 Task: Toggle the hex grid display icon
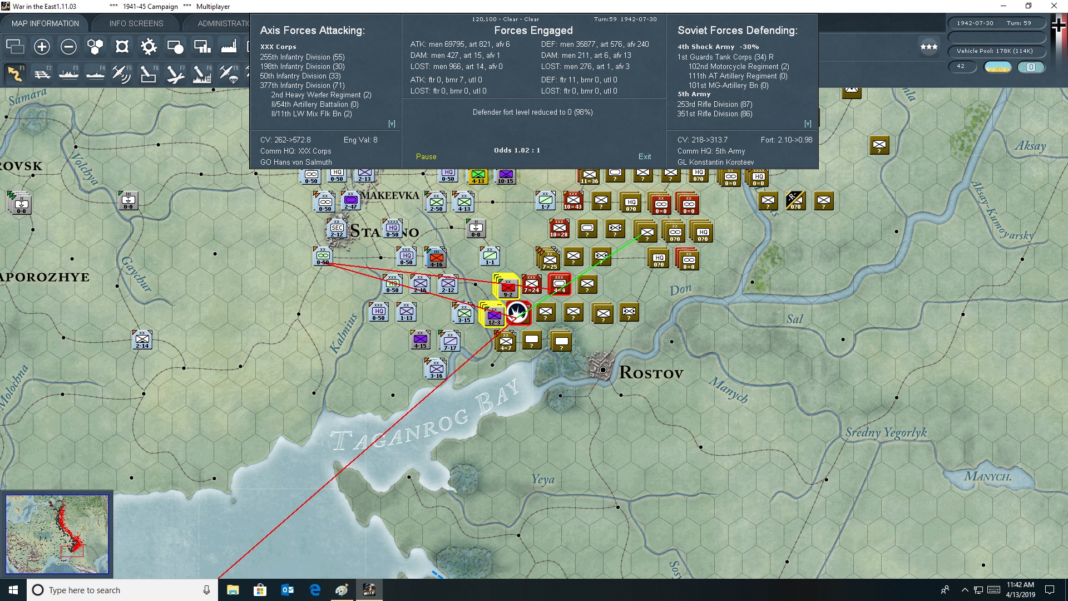click(x=95, y=47)
